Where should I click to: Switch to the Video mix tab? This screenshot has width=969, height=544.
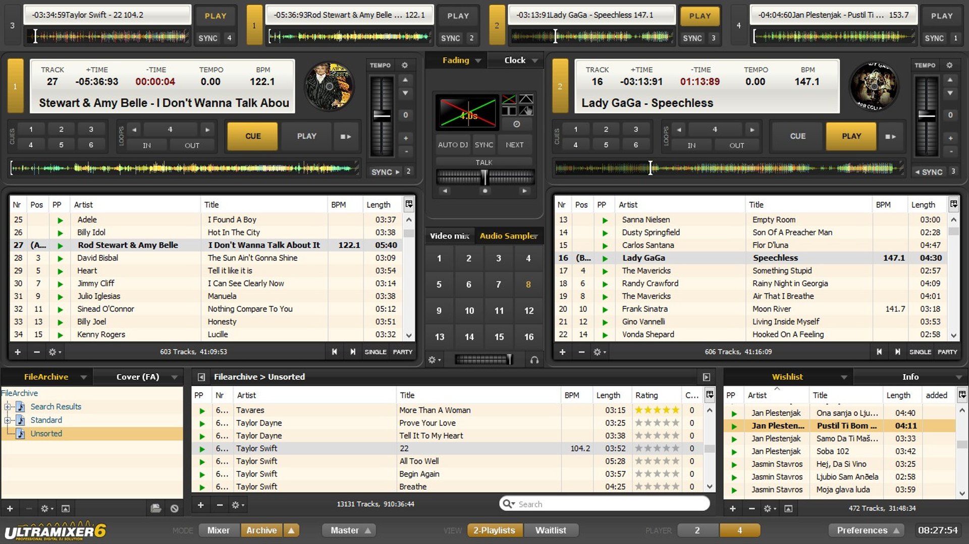[x=449, y=236]
